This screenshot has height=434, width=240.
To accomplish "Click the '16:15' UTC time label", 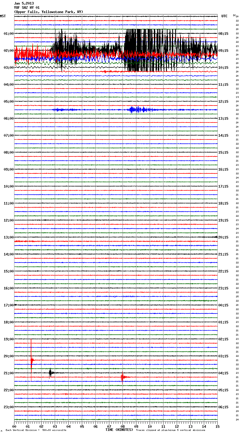I will coord(223,169).
